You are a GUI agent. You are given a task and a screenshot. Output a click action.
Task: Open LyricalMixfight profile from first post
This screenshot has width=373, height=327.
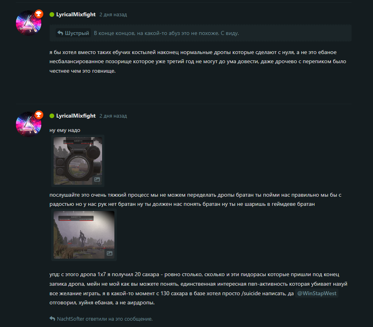click(x=76, y=15)
